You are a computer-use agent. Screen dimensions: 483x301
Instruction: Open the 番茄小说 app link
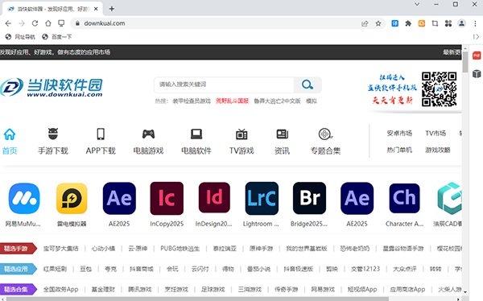tap(258, 269)
